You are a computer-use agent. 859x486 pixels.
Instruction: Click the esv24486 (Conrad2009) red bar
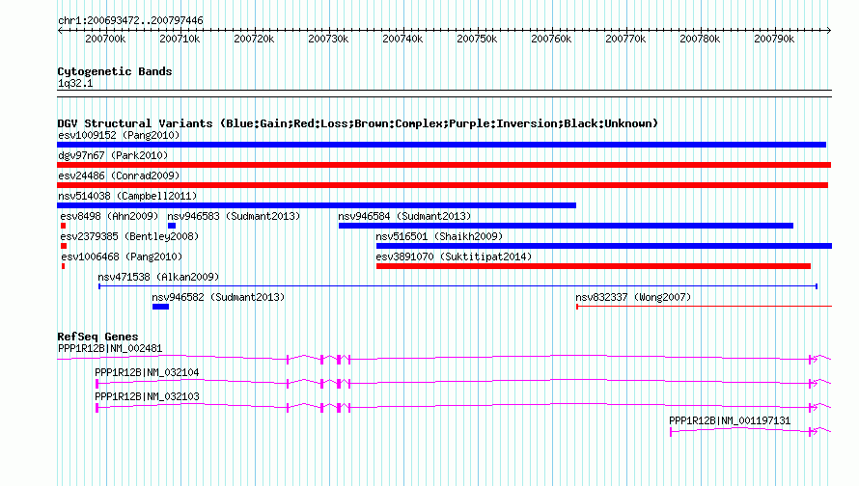pos(442,185)
